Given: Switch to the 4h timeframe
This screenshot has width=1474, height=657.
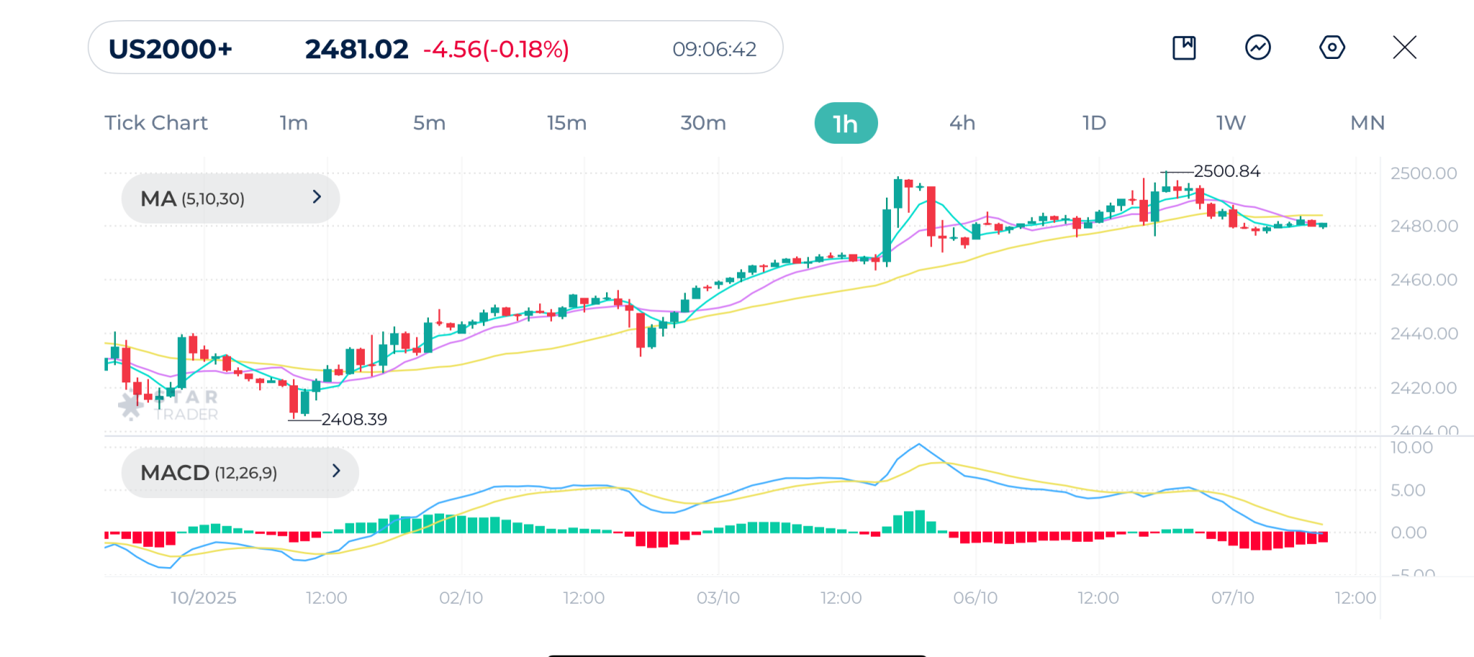Looking at the screenshot, I should tap(962, 123).
